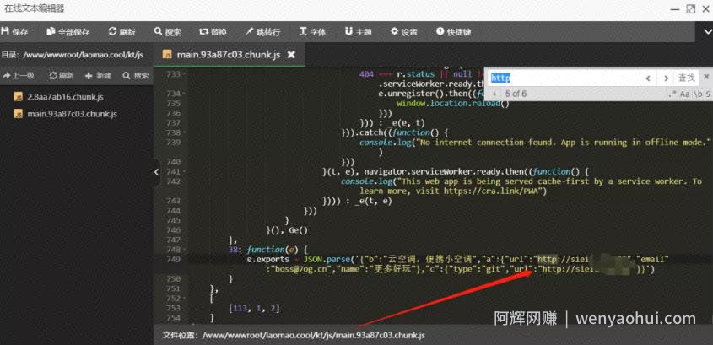
Task: Open the 设置 settings menu
Action: [404, 32]
